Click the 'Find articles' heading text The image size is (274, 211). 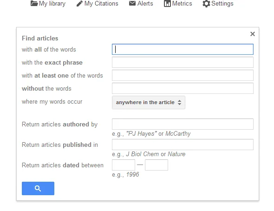pyautogui.click(x=40, y=38)
